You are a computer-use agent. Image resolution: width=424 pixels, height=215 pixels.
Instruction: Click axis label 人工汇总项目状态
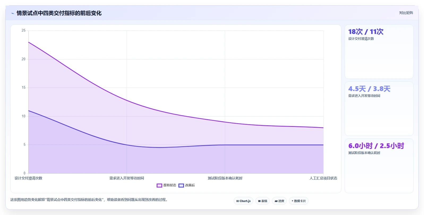coord(323,178)
